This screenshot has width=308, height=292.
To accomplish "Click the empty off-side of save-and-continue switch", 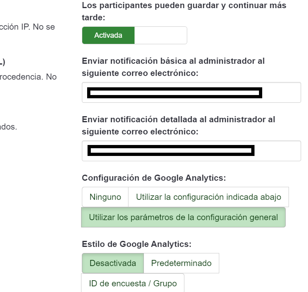I will tap(160, 35).
